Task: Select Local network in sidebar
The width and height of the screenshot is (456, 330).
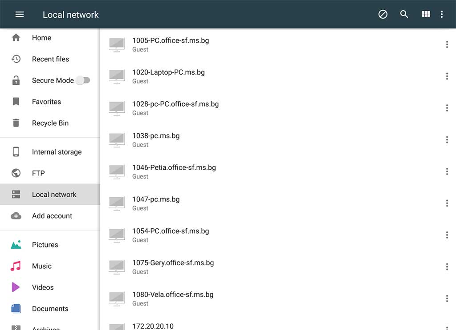Action: click(50, 194)
